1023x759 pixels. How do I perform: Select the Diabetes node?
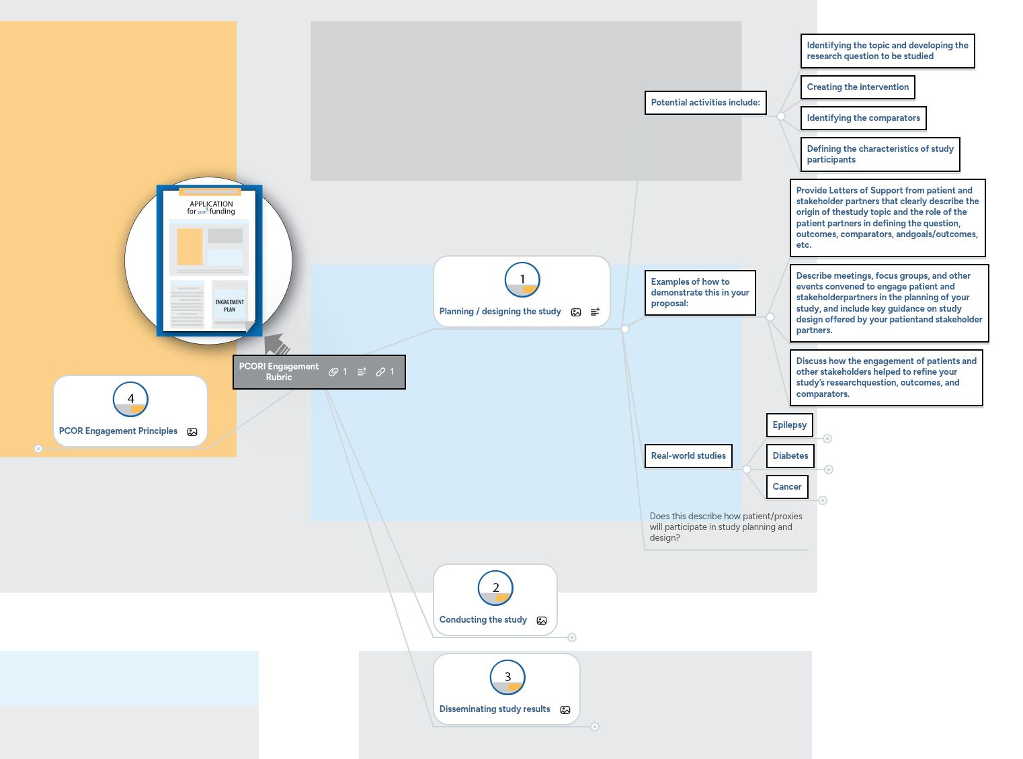pos(790,456)
